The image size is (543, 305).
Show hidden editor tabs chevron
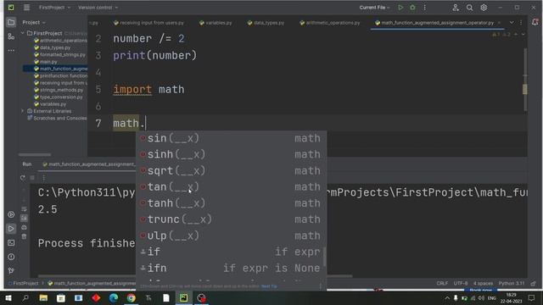[512, 23]
